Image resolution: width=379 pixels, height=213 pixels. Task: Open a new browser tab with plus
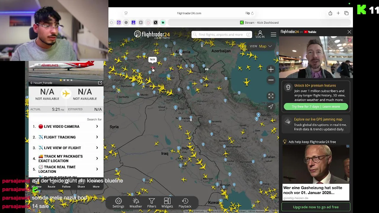338,13
